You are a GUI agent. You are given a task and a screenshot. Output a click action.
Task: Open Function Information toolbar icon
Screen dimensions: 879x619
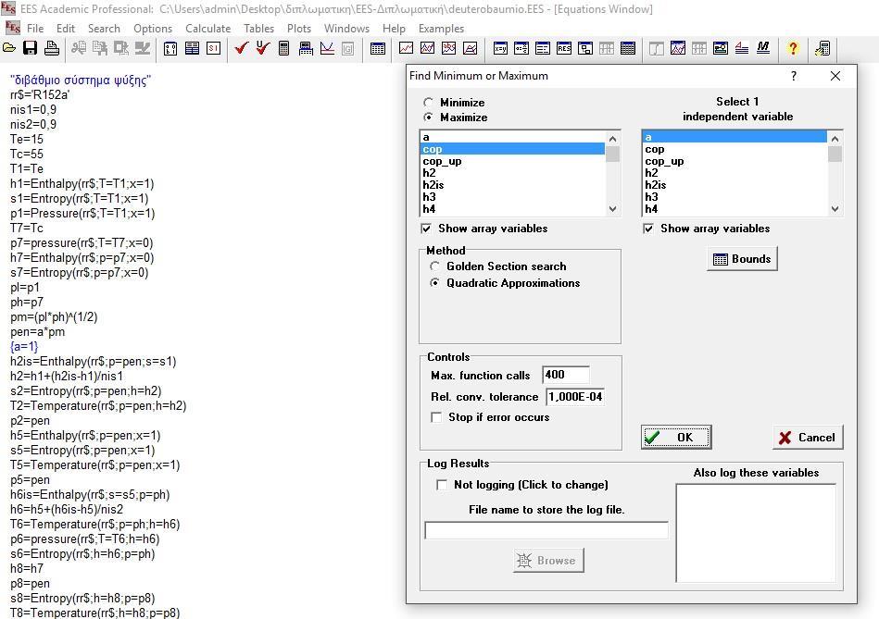[192, 49]
